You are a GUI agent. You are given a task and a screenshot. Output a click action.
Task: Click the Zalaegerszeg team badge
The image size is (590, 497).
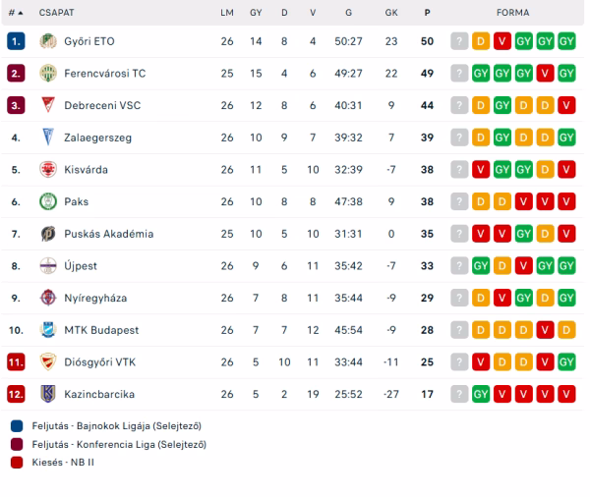(x=48, y=138)
